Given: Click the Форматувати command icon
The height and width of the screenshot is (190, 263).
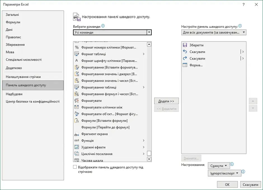Looking at the screenshot, I should coord(77,100).
